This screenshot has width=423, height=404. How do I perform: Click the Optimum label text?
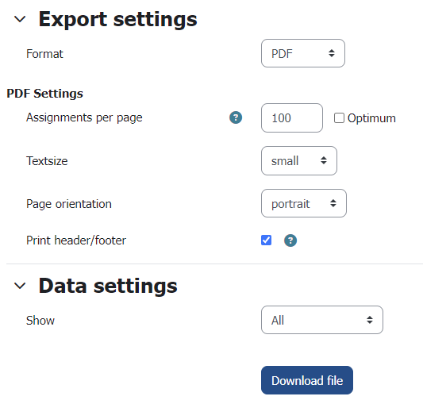pos(371,118)
